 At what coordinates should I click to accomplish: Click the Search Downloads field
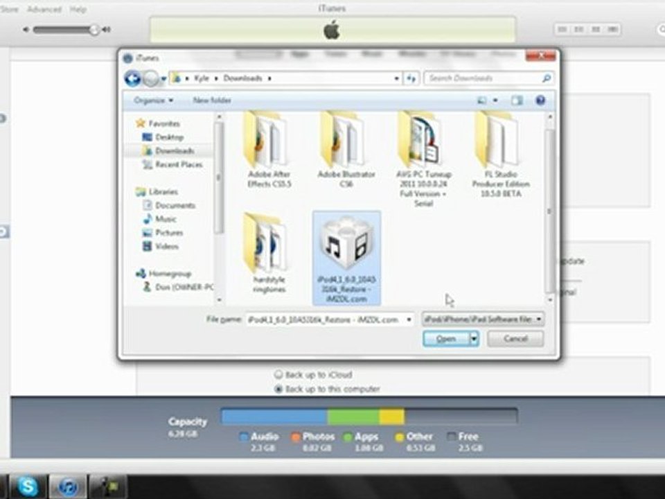point(488,78)
